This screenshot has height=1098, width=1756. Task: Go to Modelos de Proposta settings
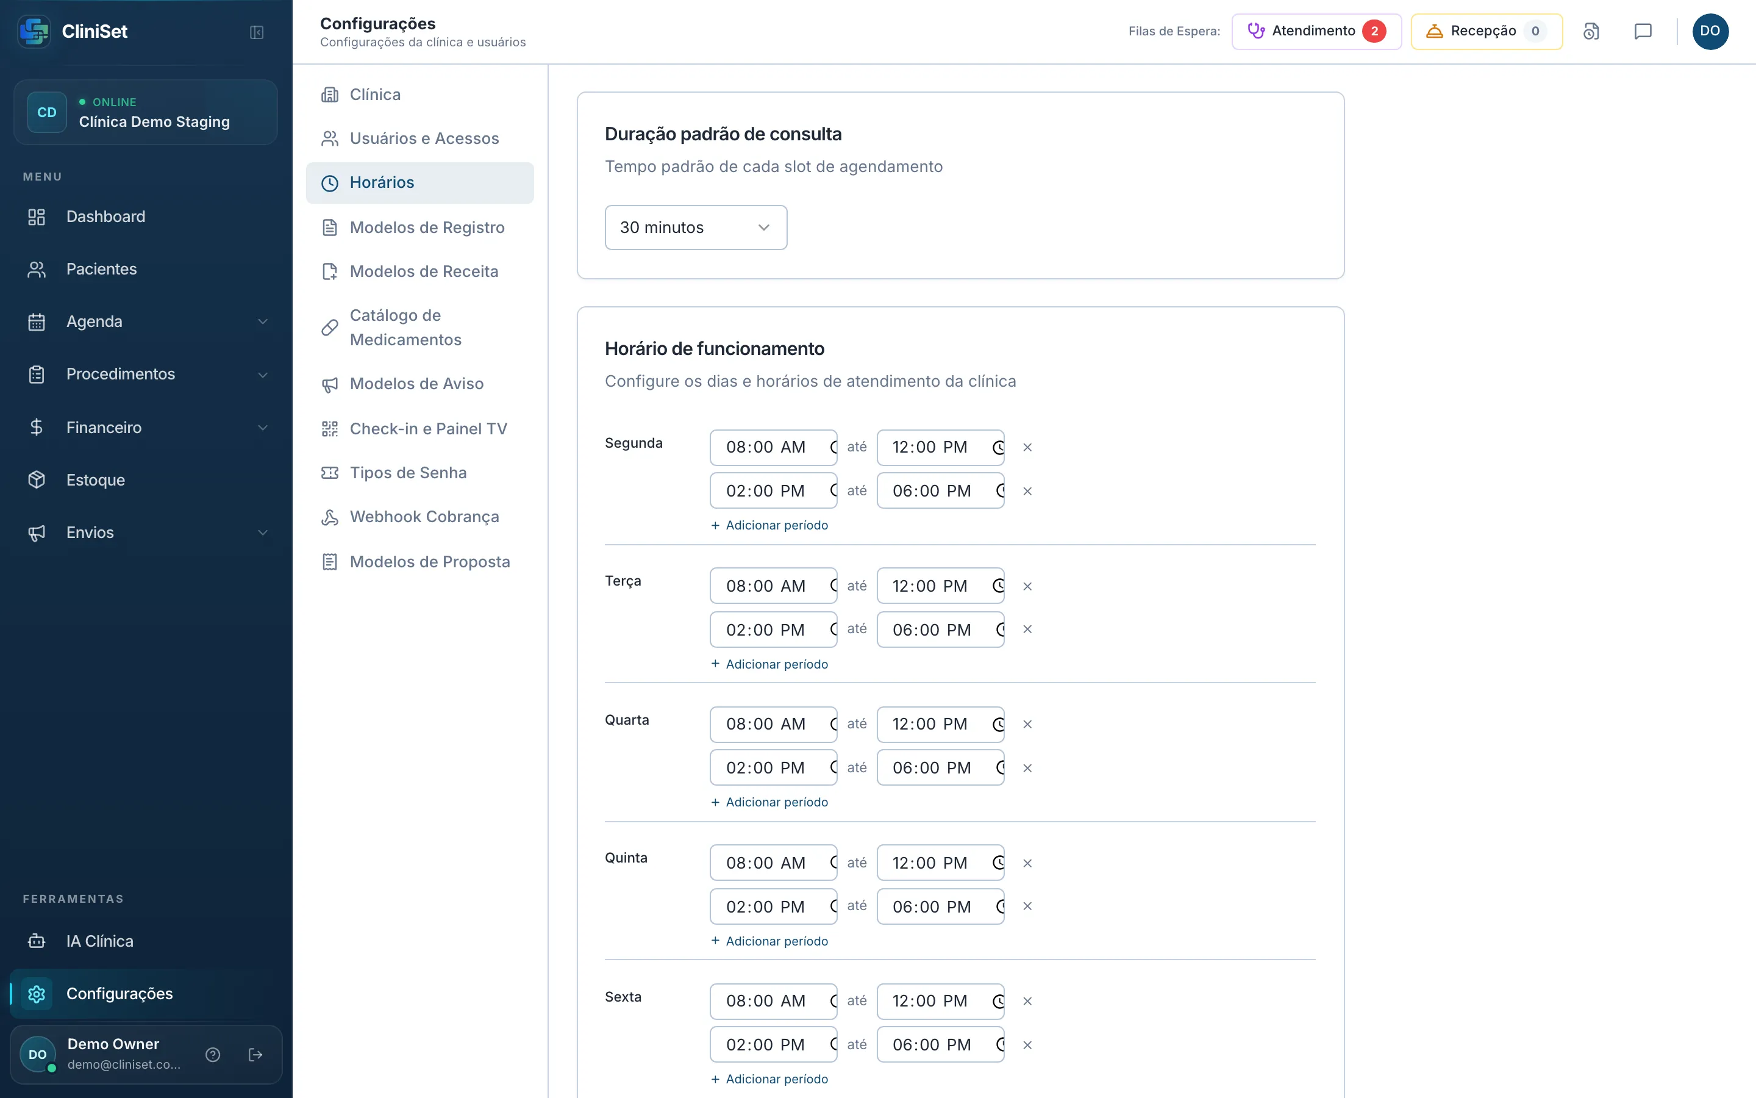pos(419,562)
